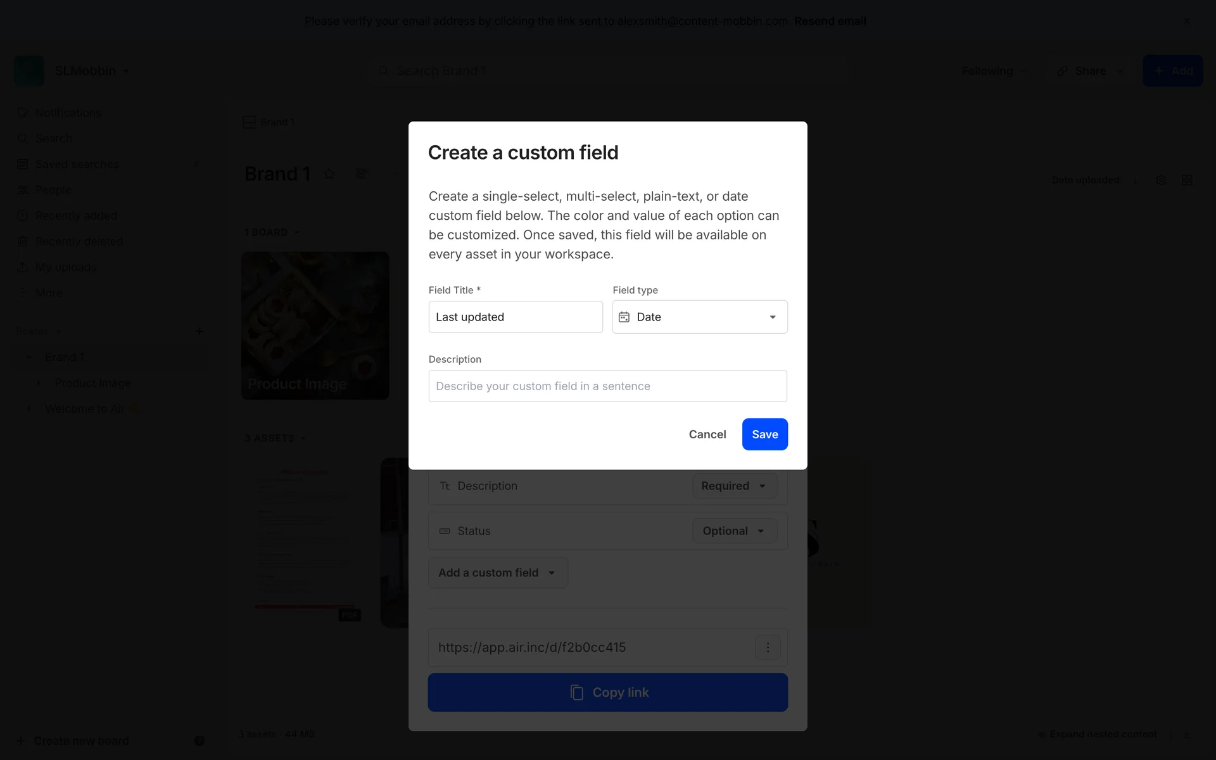The width and height of the screenshot is (1216, 760).
Task: Open Notifications in the sidebar
Action: pos(68,113)
